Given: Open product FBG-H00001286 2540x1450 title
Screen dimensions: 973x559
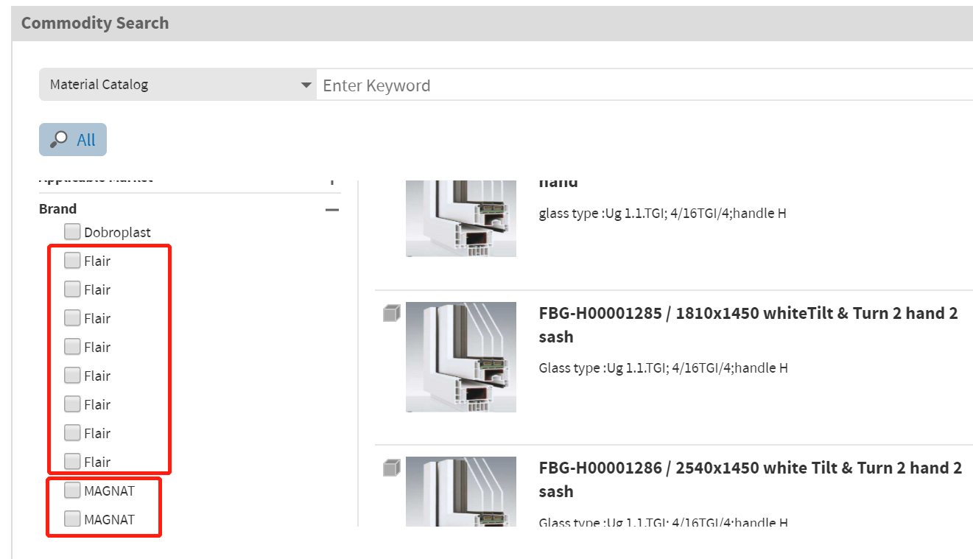Looking at the screenshot, I should (751, 479).
